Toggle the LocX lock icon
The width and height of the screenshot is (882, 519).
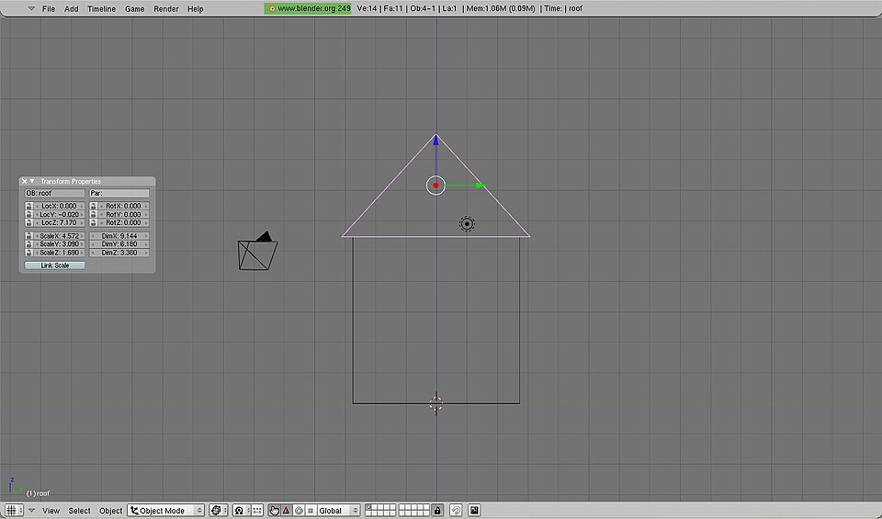click(28, 207)
